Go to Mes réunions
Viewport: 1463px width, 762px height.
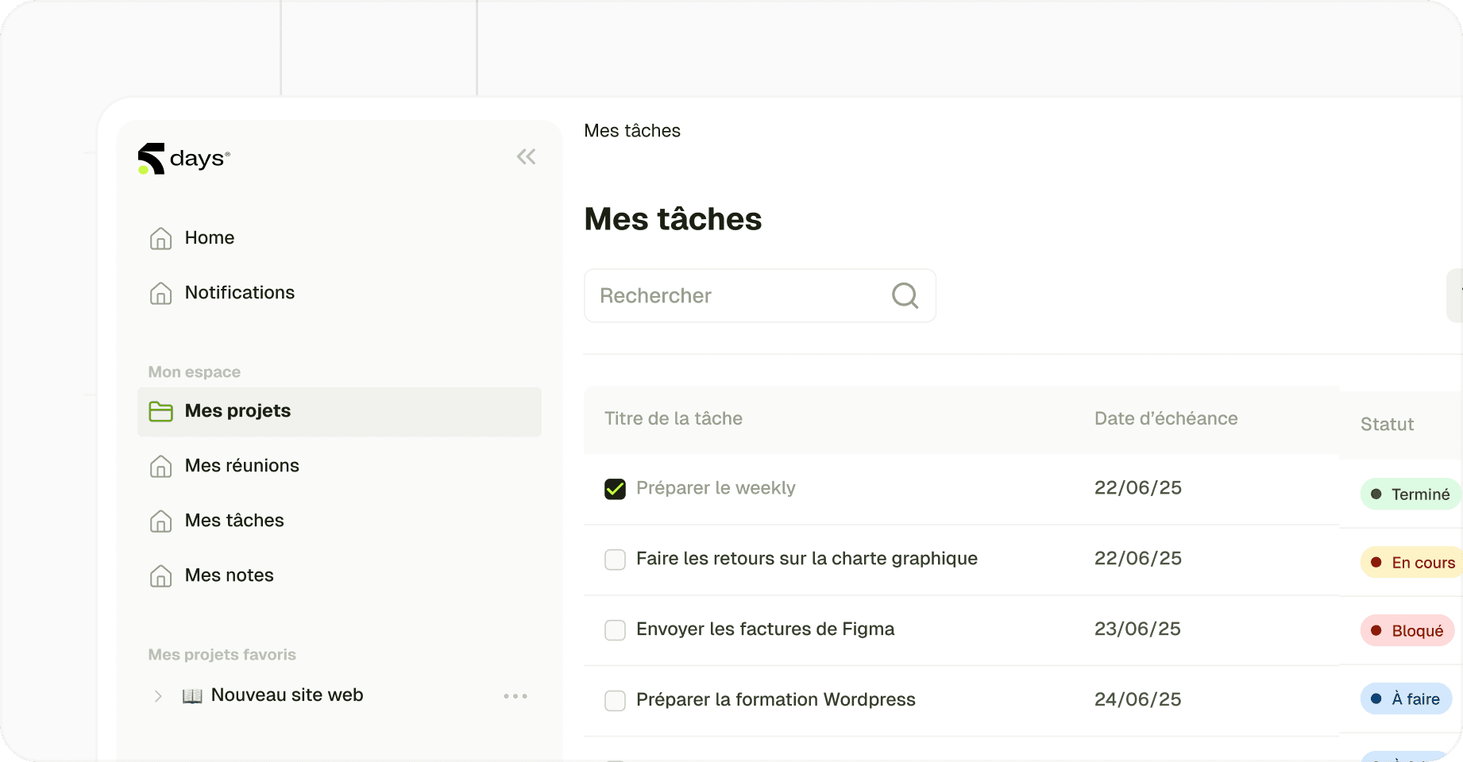[242, 466]
